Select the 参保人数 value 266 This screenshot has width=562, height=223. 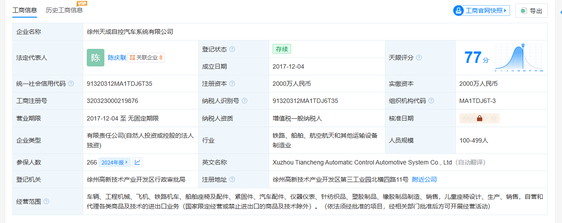(92, 162)
